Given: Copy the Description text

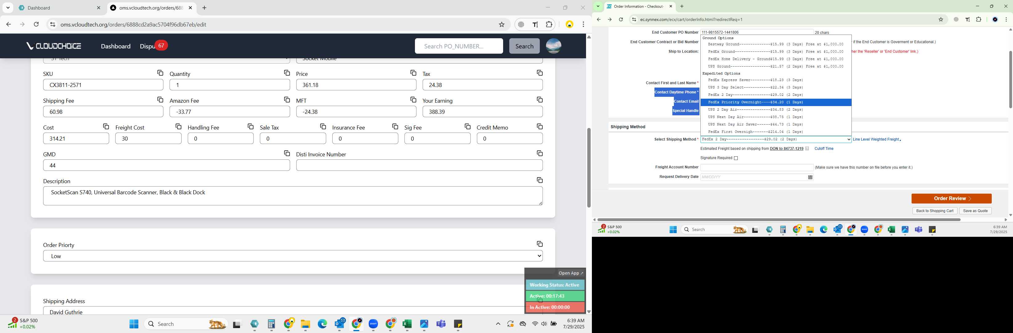Looking at the screenshot, I should (539, 180).
